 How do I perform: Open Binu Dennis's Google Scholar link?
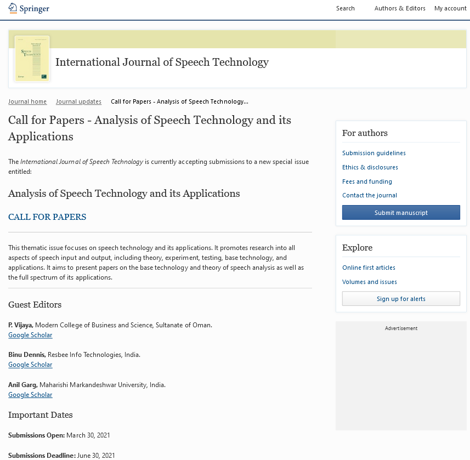[30, 365]
